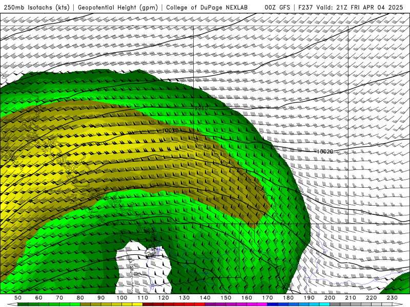This screenshot has width=410, height=307.
Task: Pick the cyan swatch just left of 200
Action: pyautogui.click(x=324, y=304)
